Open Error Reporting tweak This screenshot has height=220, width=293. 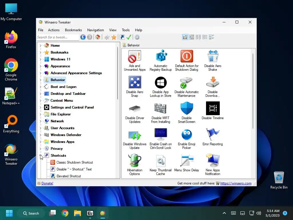pyautogui.click(x=213, y=137)
